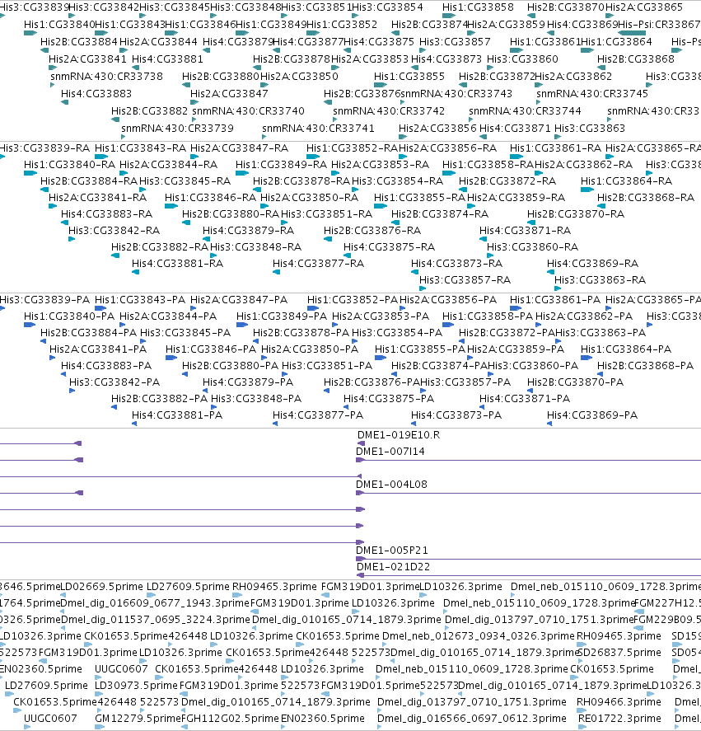Click the wide His-Psi:CR33867 gene glyph
This screenshot has width=701, height=731.
(x=632, y=33)
